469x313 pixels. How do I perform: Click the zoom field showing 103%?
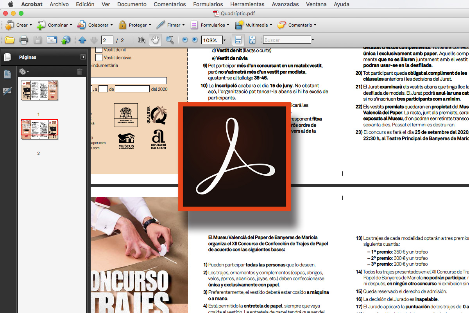pyautogui.click(x=211, y=40)
